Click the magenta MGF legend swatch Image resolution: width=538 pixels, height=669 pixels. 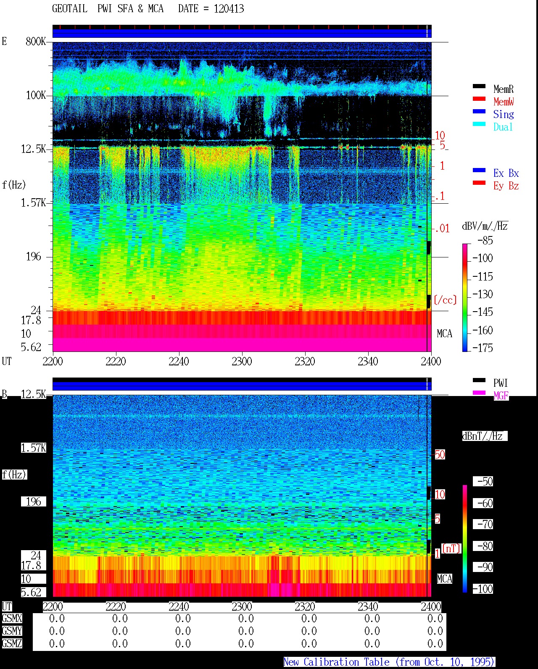pos(479,393)
